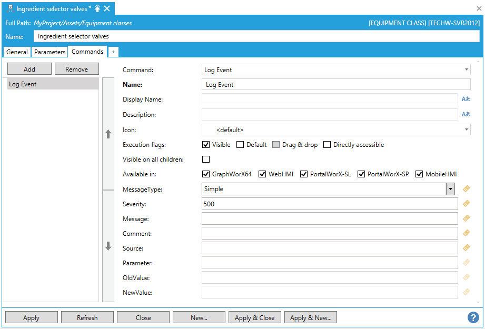
Task: Open the MessageType Simple dropdown
Action: (x=450, y=189)
